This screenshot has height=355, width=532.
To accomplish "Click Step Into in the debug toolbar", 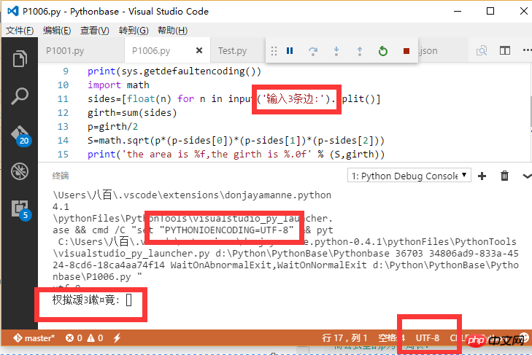I will 336,51.
